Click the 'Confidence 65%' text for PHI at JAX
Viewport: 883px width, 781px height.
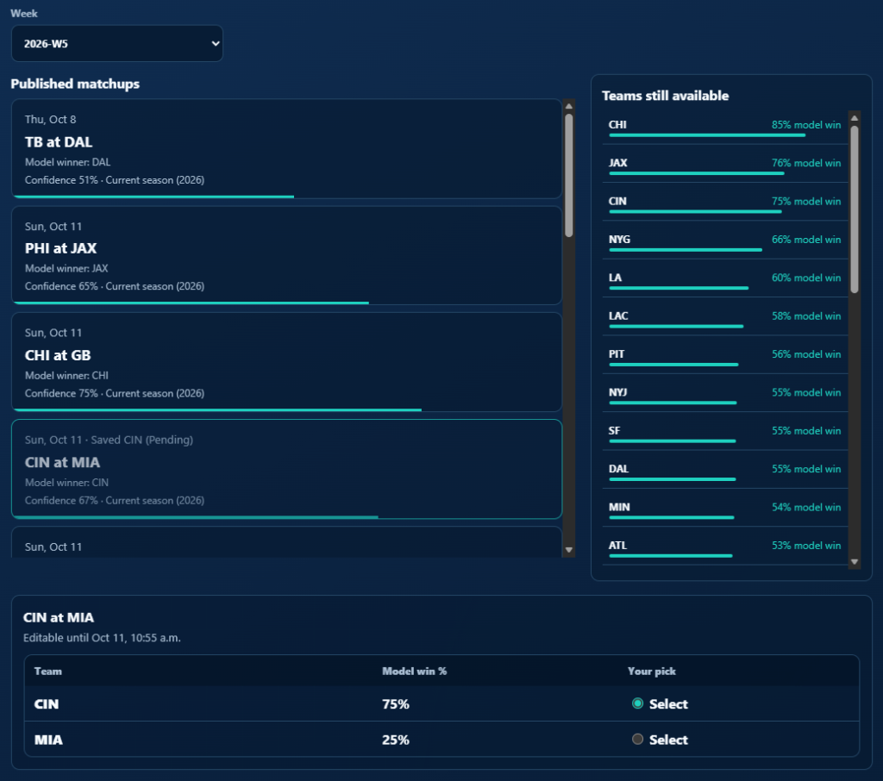(x=61, y=286)
